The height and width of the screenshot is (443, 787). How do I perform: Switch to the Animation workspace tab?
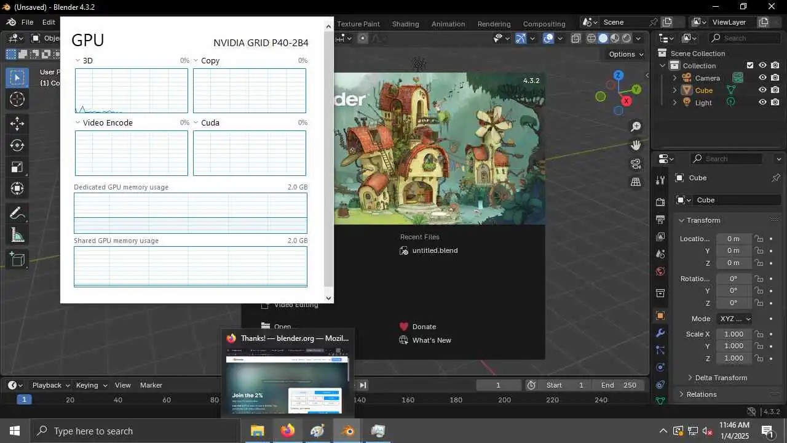click(448, 24)
